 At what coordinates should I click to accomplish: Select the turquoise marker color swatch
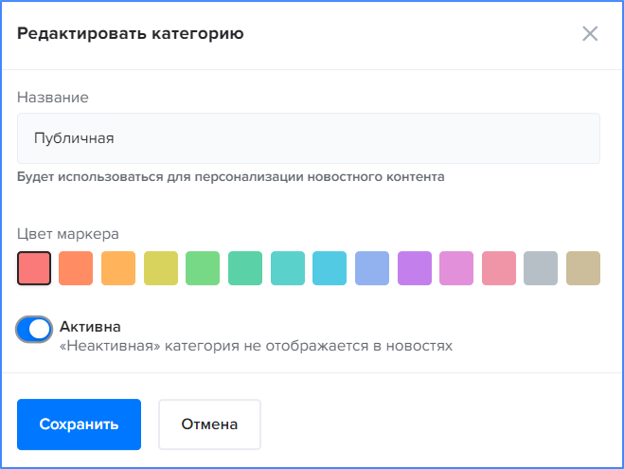pyautogui.click(x=288, y=268)
